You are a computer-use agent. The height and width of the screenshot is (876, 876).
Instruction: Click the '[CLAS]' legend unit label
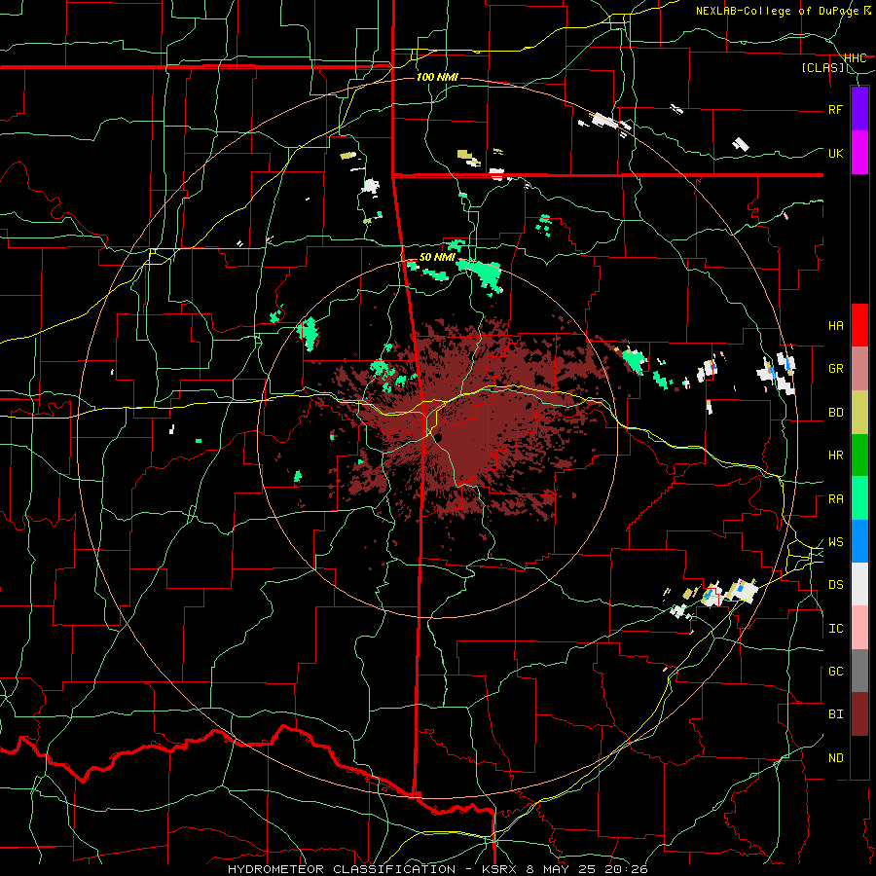822,68
